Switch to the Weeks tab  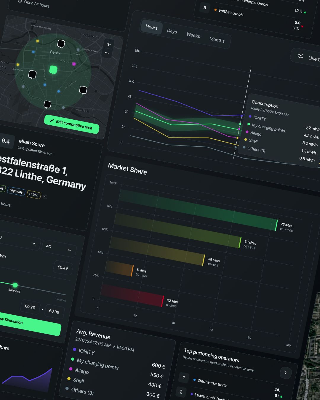193,35
